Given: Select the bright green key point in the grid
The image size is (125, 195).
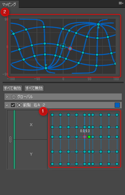Looking at the screenshot, I should click(89, 137).
